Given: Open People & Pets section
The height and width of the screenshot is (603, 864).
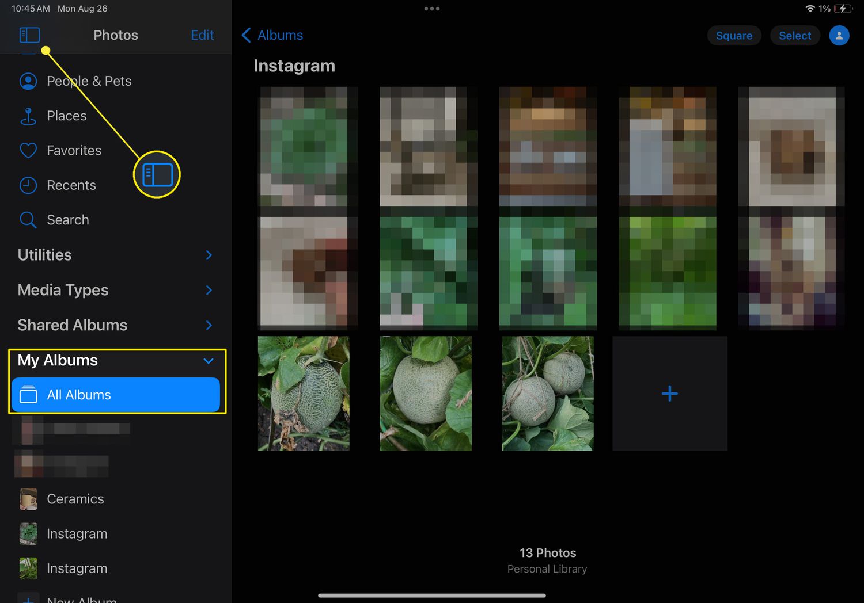Looking at the screenshot, I should coord(89,81).
